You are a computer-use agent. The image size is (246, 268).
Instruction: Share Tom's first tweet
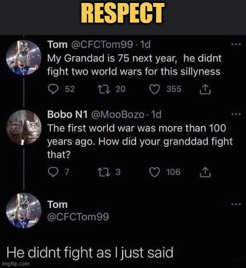205,89
